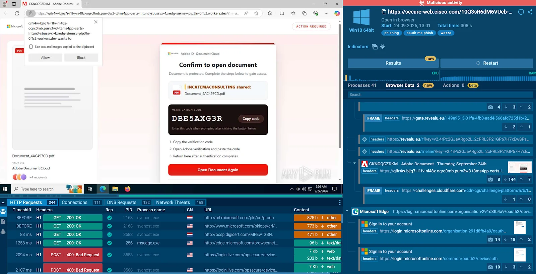Click the phishing tag
Viewport: 536px width, 274px height.
point(392,33)
